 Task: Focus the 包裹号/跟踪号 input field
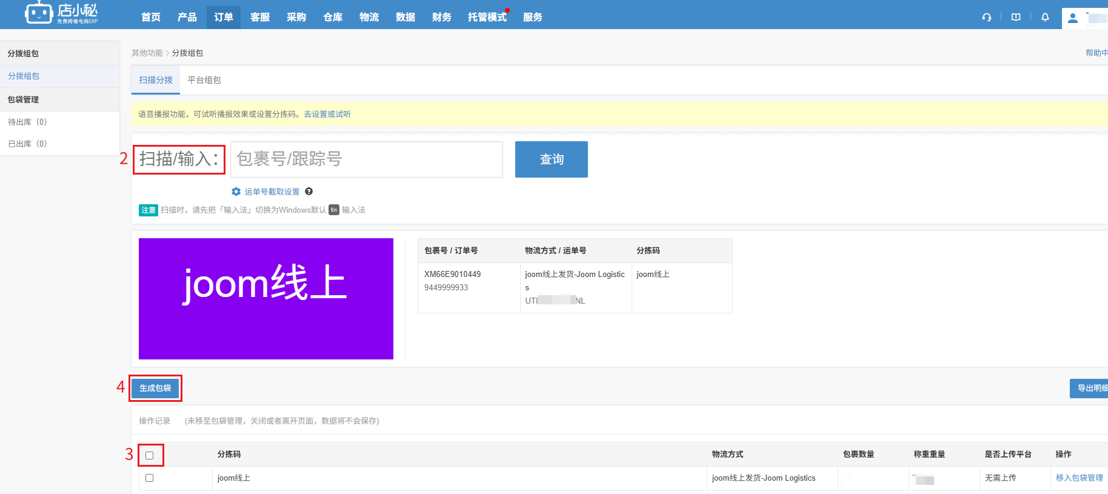[x=366, y=159]
